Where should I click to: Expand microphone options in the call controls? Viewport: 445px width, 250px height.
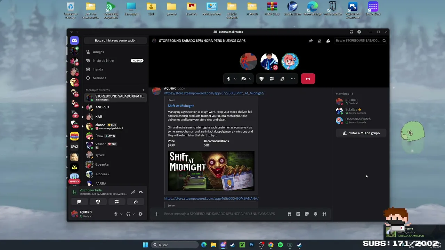click(x=235, y=79)
